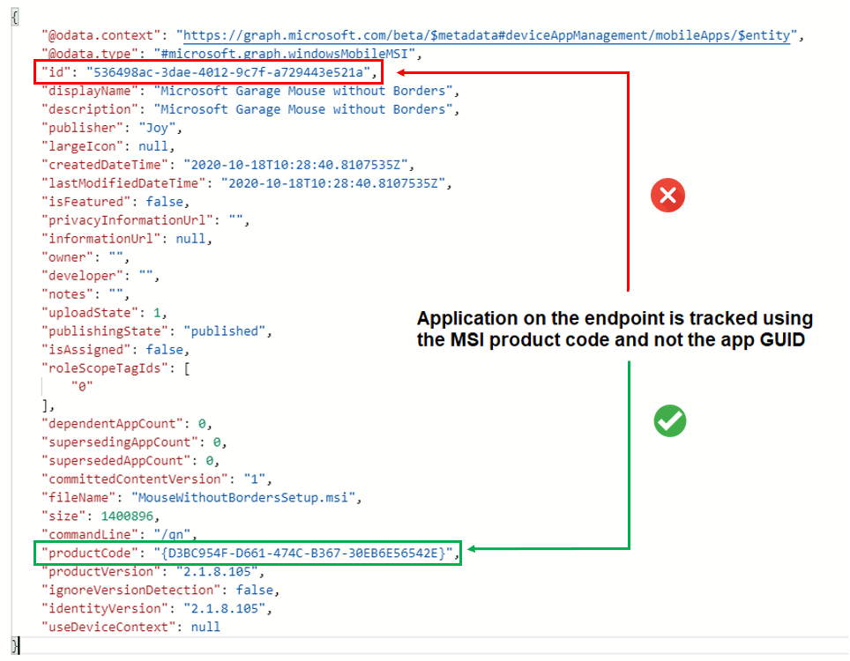Image resolution: width=850 pixels, height=661 pixels.
Task: Click the "roleScopeTagIds" key
Action: coord(105,368)
